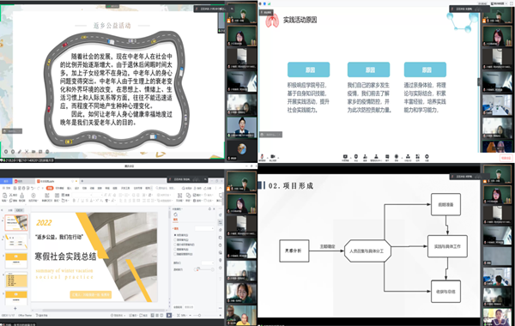
Task: Switch to the red highlighted Home ribbon tab
Action: pyautogui.click(x=50, y=188)
